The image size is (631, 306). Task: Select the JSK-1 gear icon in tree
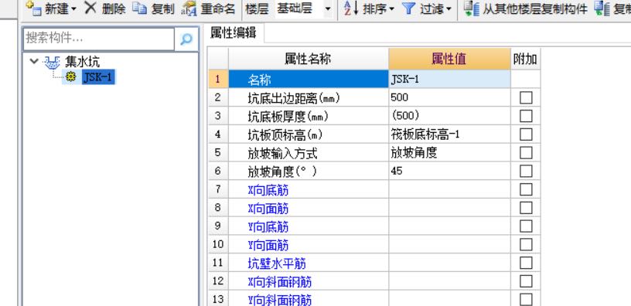[x=71, y=76]
